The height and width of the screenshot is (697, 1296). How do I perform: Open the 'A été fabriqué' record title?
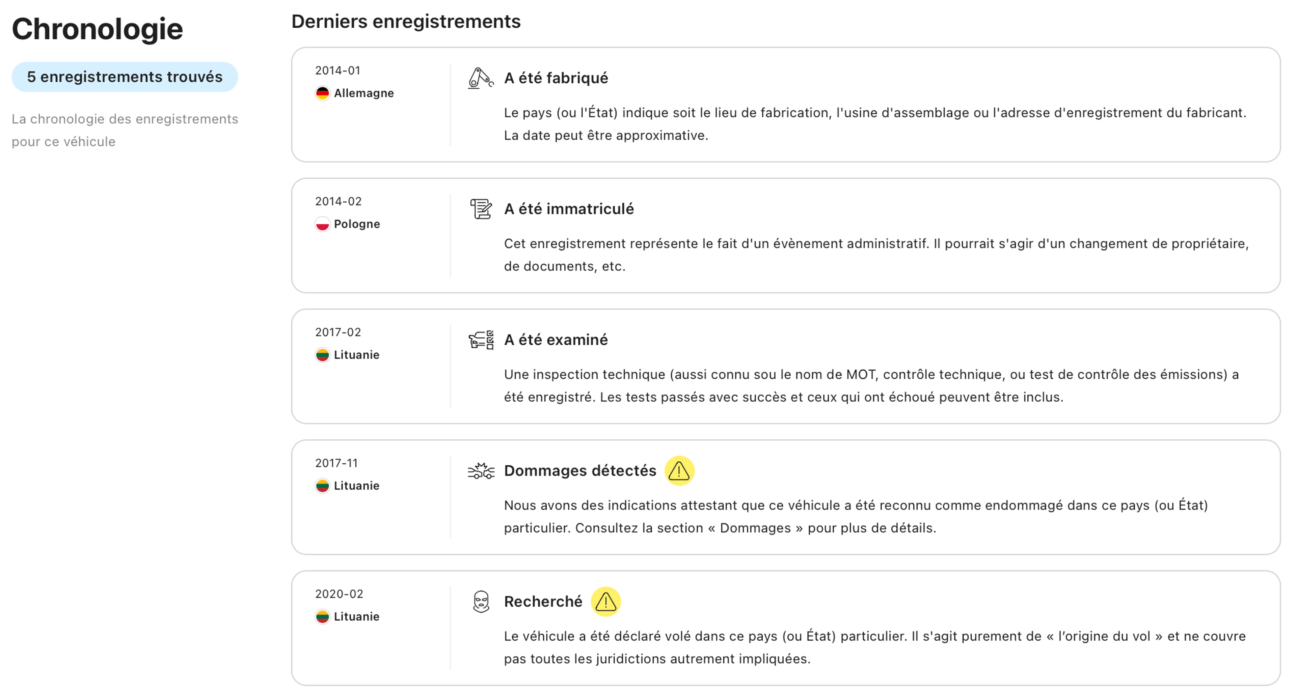556,78
